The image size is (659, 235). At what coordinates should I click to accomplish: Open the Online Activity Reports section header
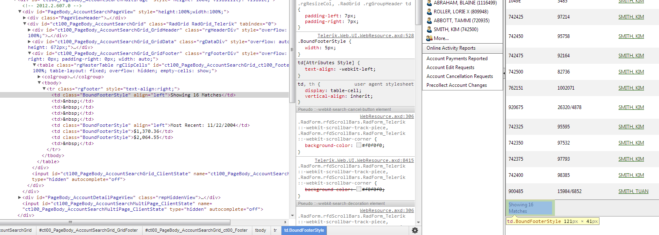click(463, 48)
